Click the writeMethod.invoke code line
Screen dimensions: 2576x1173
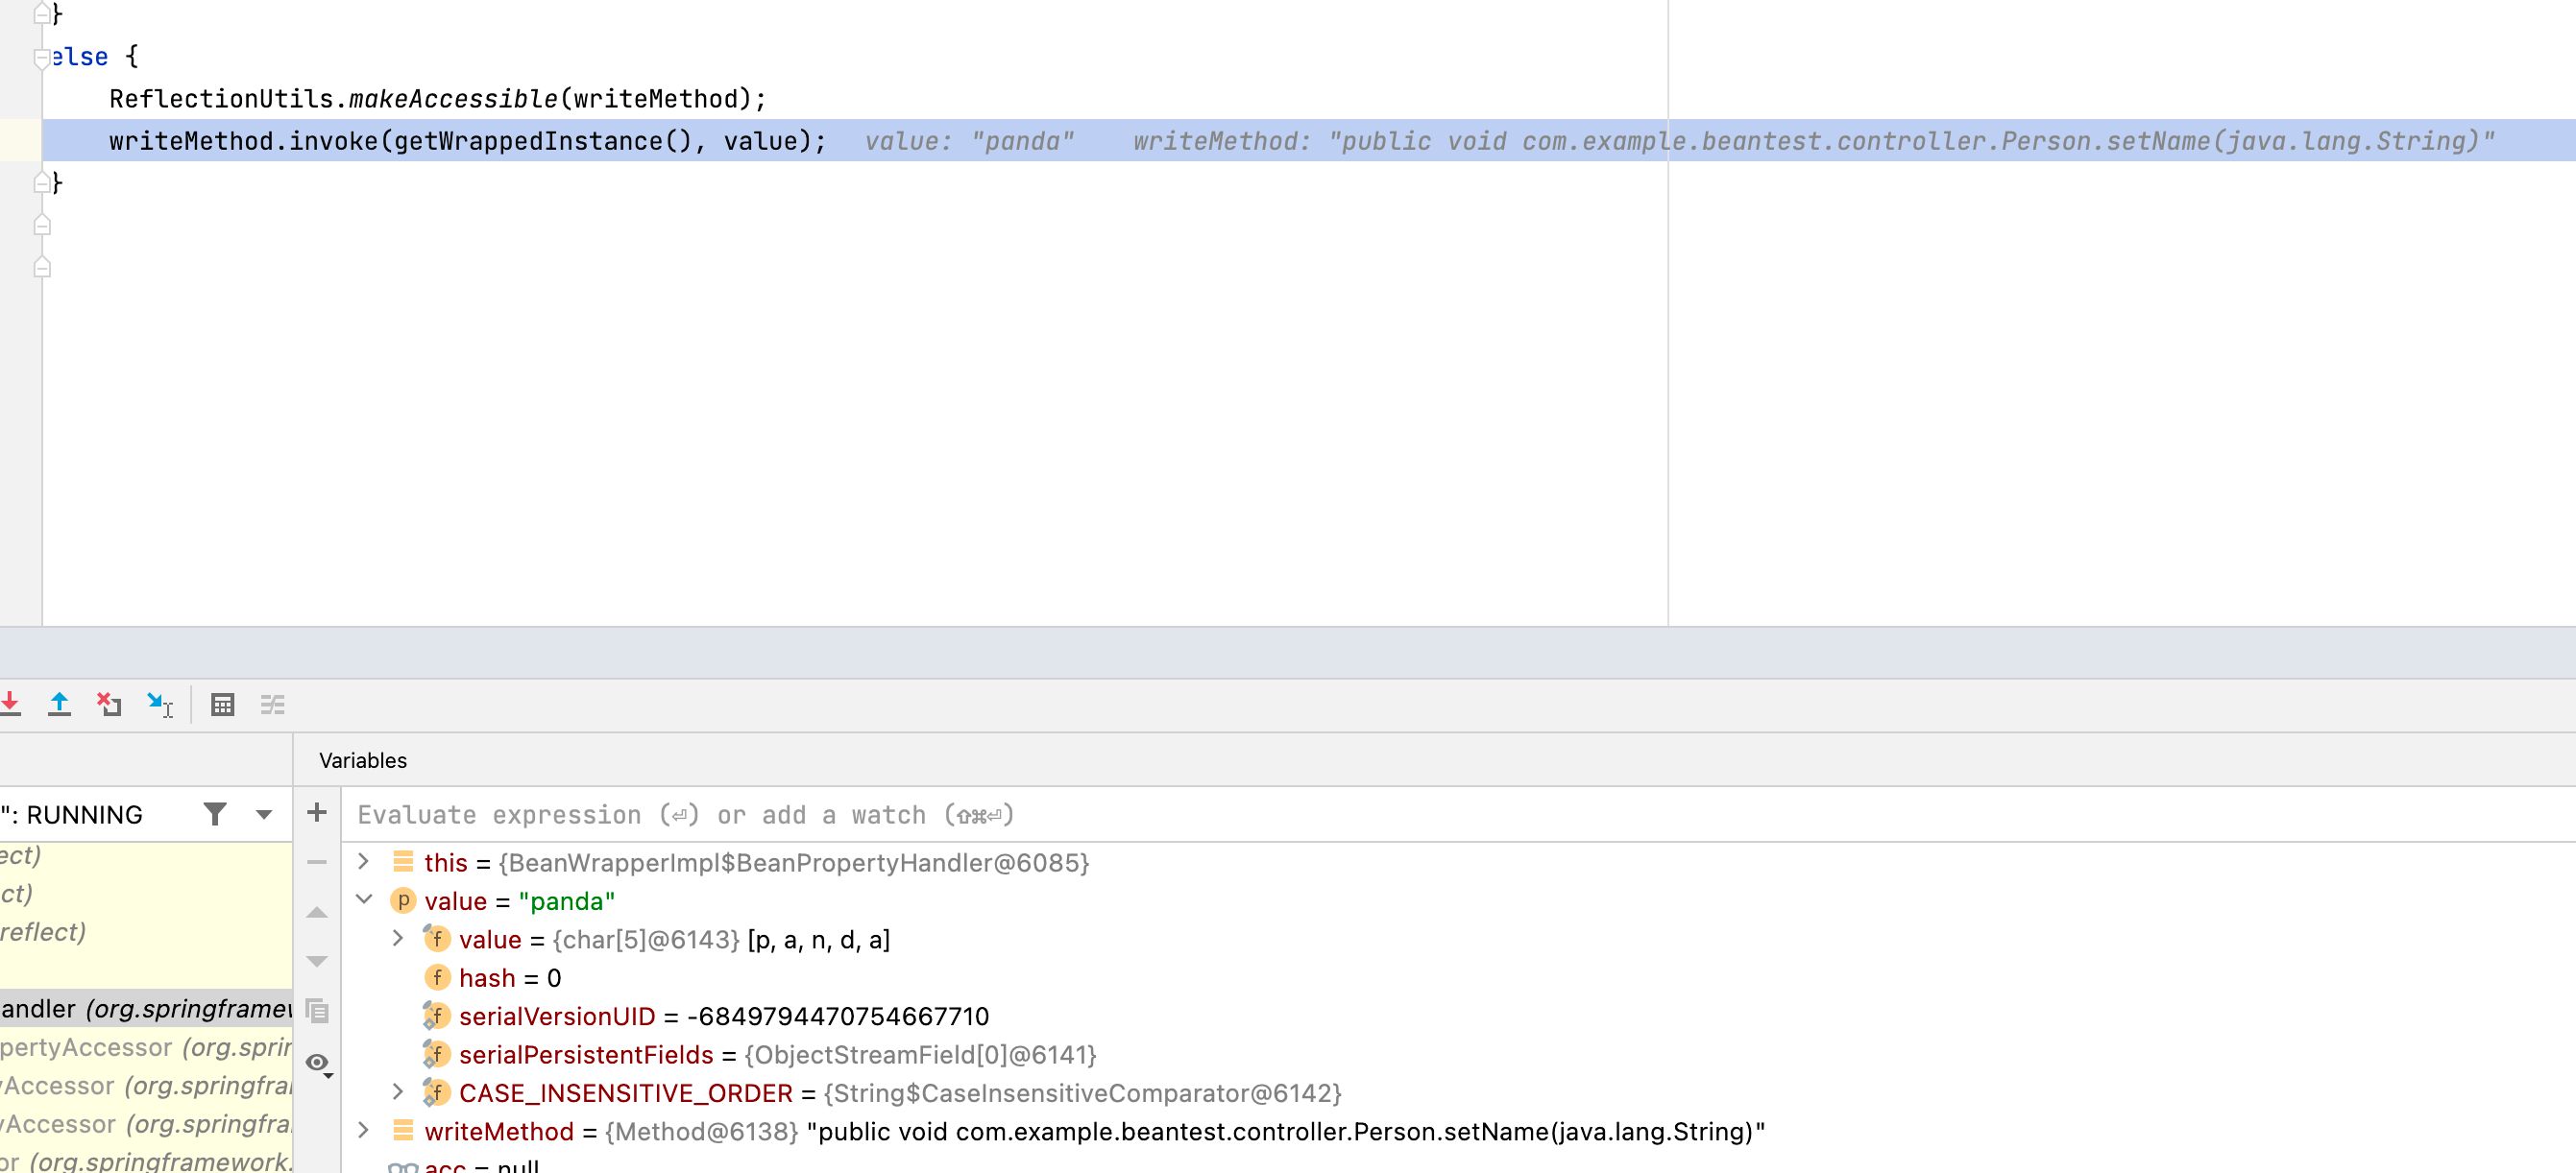pos(468,141)
